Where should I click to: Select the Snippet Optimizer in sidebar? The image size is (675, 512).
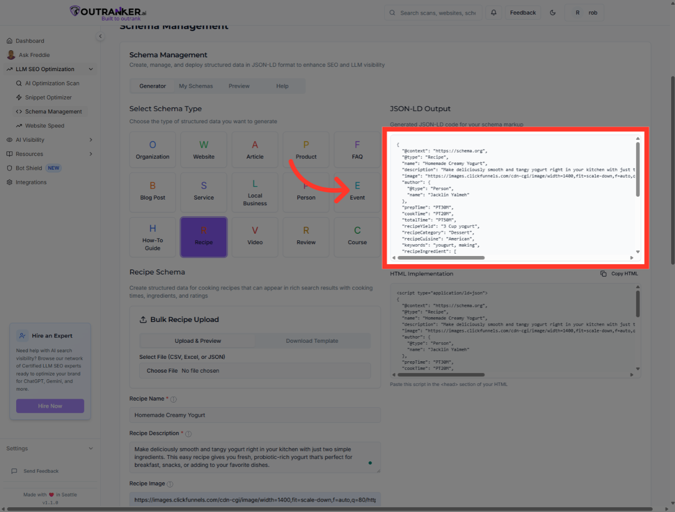tap(48, 97)
